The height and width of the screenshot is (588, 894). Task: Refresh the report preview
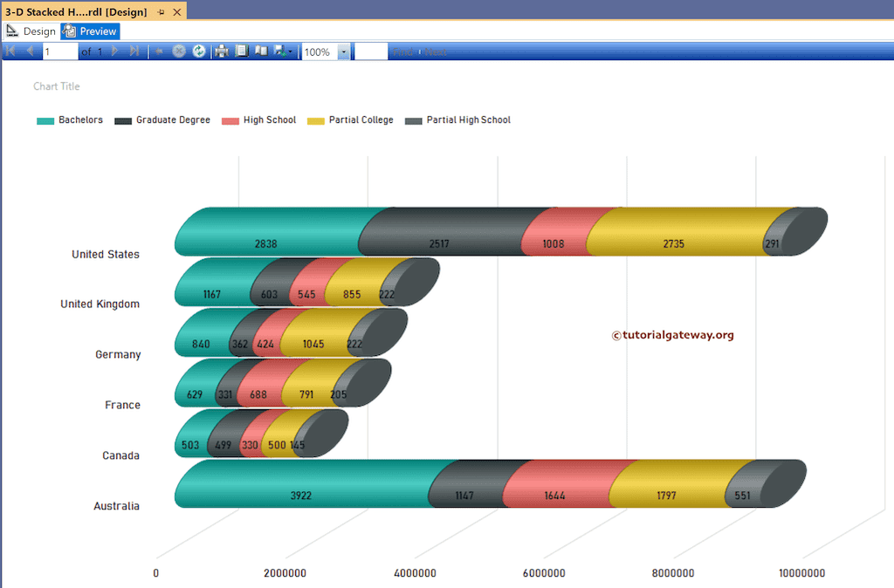(199, 51)
